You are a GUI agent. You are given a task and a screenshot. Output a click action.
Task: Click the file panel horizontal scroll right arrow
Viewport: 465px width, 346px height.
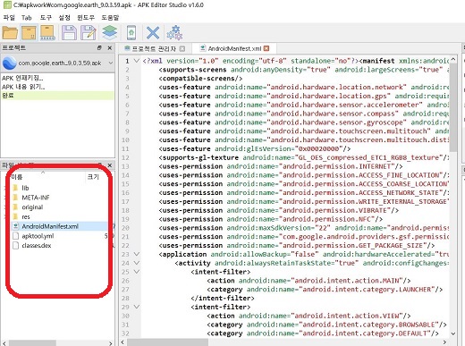tap(111, 343)
